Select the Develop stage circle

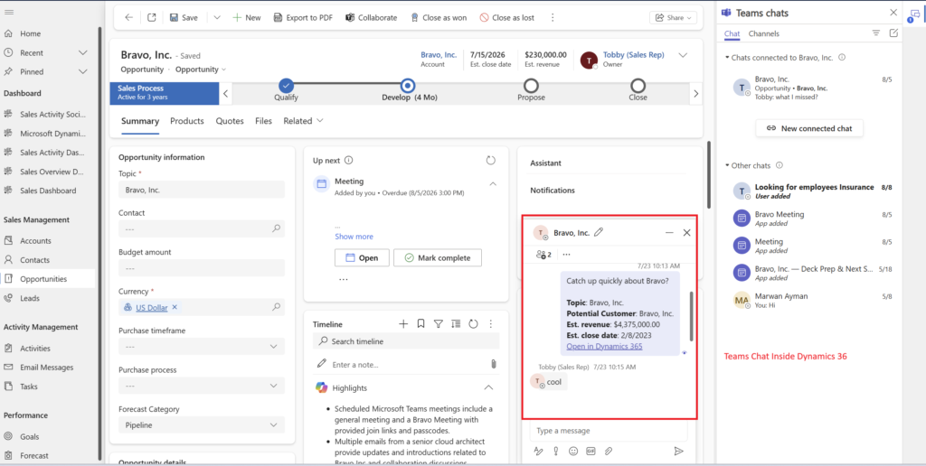coord(408,86)
